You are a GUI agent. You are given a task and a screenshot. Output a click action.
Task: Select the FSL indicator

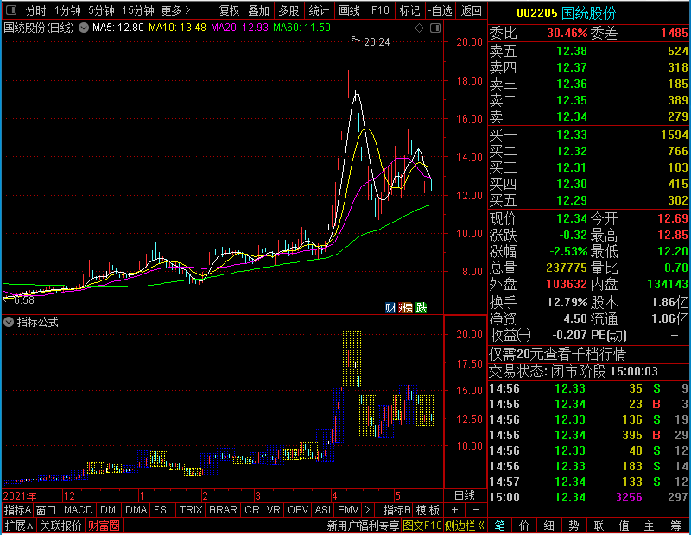(163, 510)
